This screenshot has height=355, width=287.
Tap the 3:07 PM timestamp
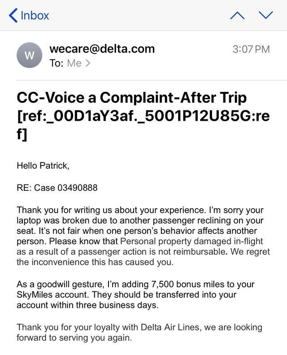251,49
